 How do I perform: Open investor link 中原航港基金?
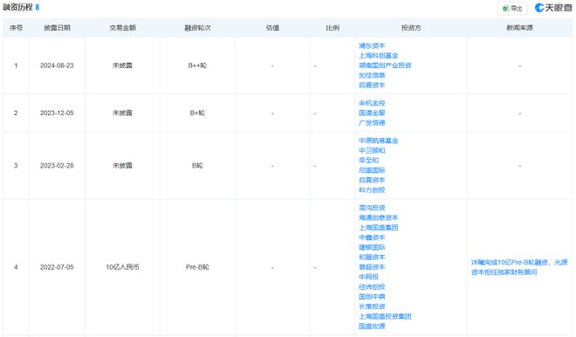[379, 141]
